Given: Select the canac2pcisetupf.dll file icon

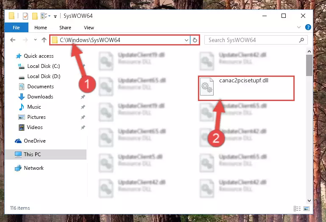Looking at the screenshot, I should coord(206,87).
